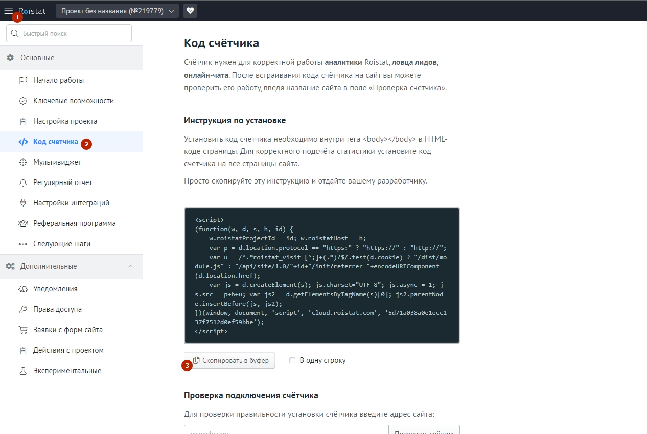Open Уведомления menu item

pos(72,289)
